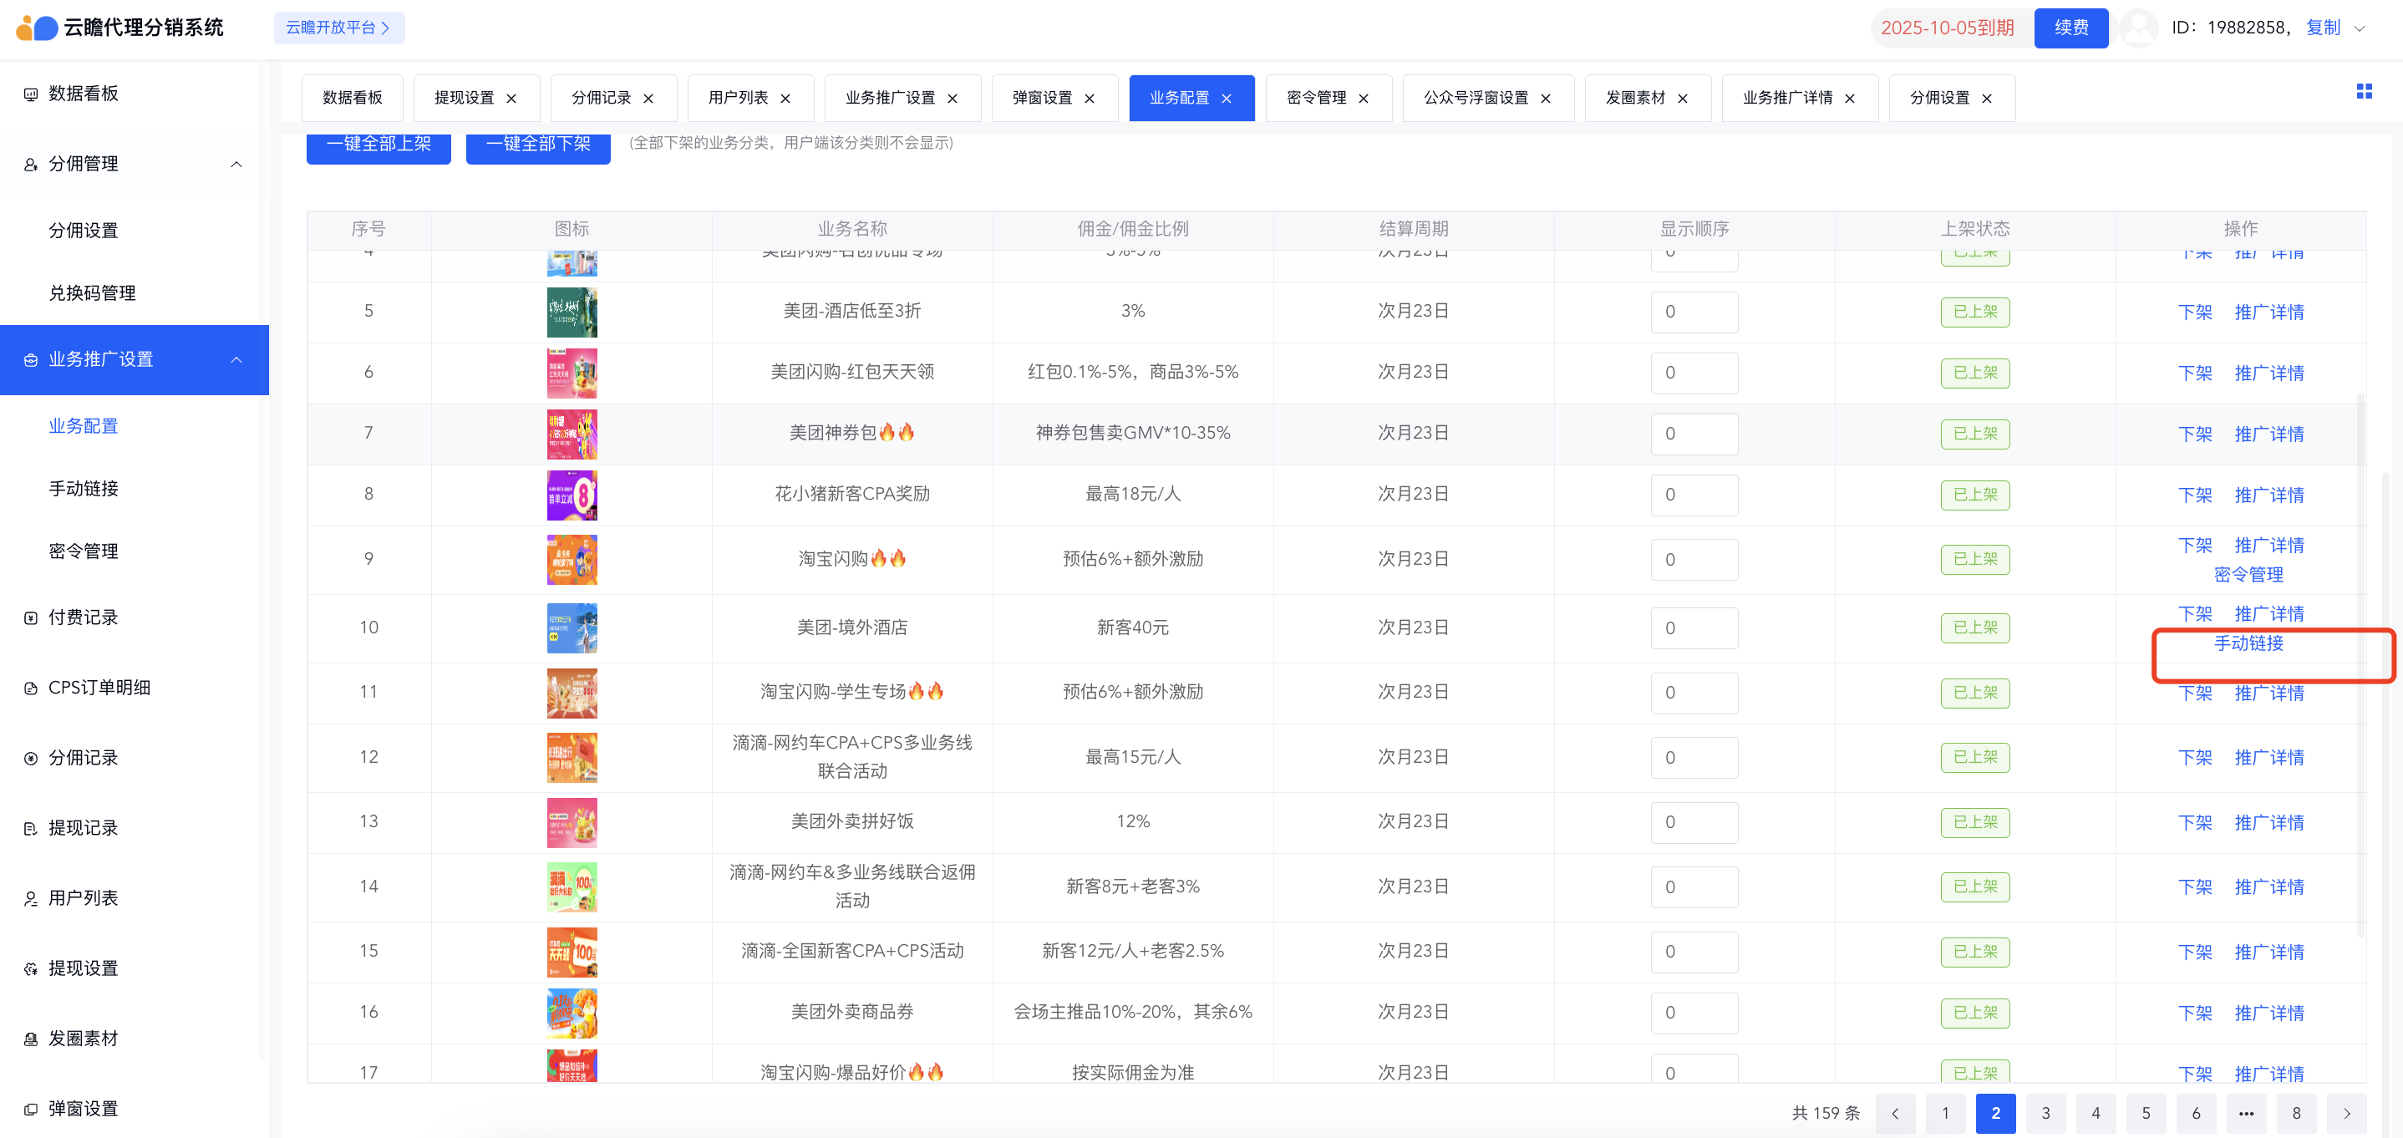Click the 数据看板 sidebar icon
Image resolution: width=2403 pixels, height=1138 pixels.
31,94
